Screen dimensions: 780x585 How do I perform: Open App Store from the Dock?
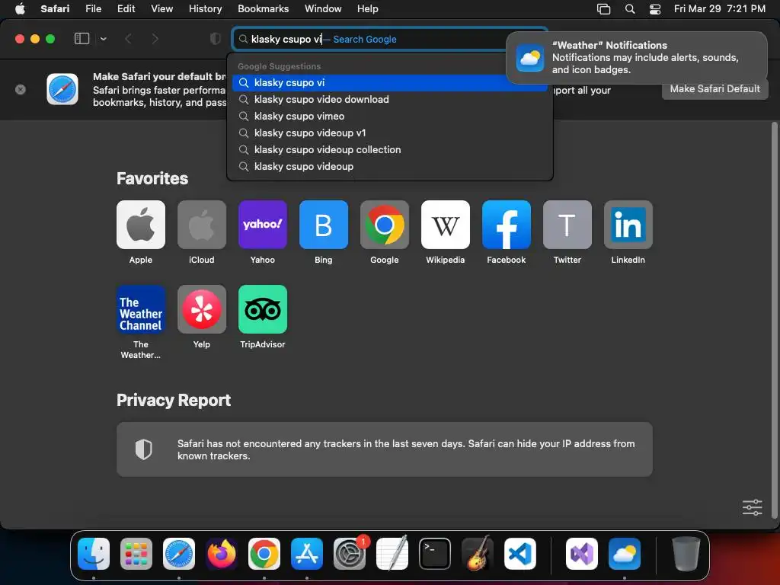point(307,554)
